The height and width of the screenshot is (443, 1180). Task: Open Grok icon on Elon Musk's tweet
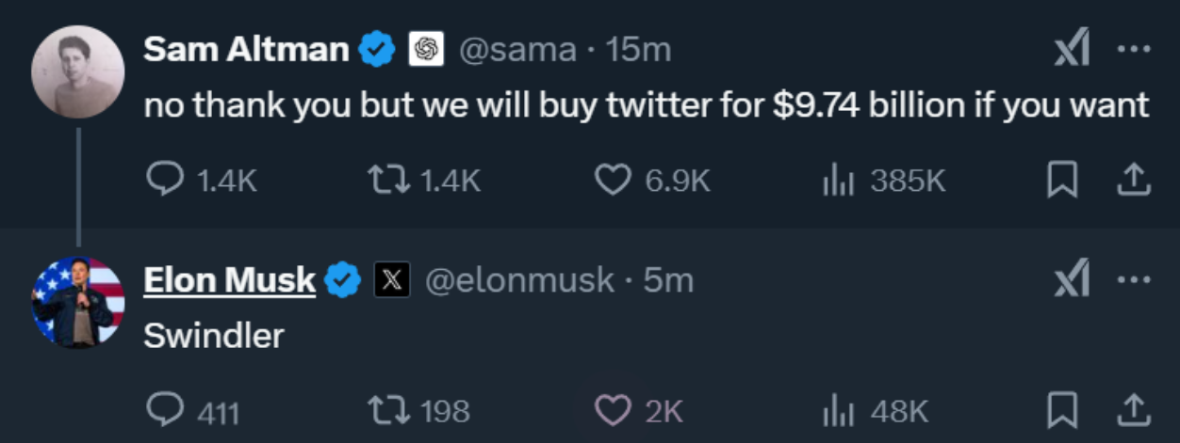[x=1072, y=278]
